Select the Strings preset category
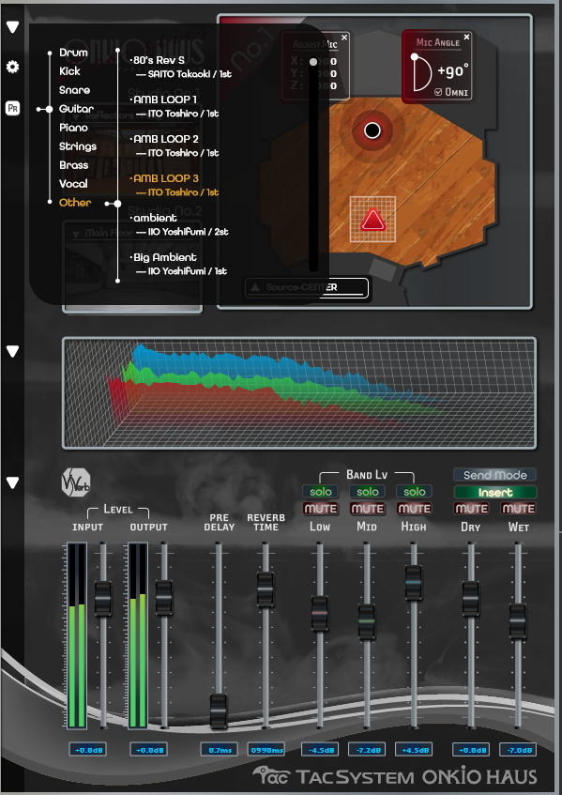 point(78,146)
